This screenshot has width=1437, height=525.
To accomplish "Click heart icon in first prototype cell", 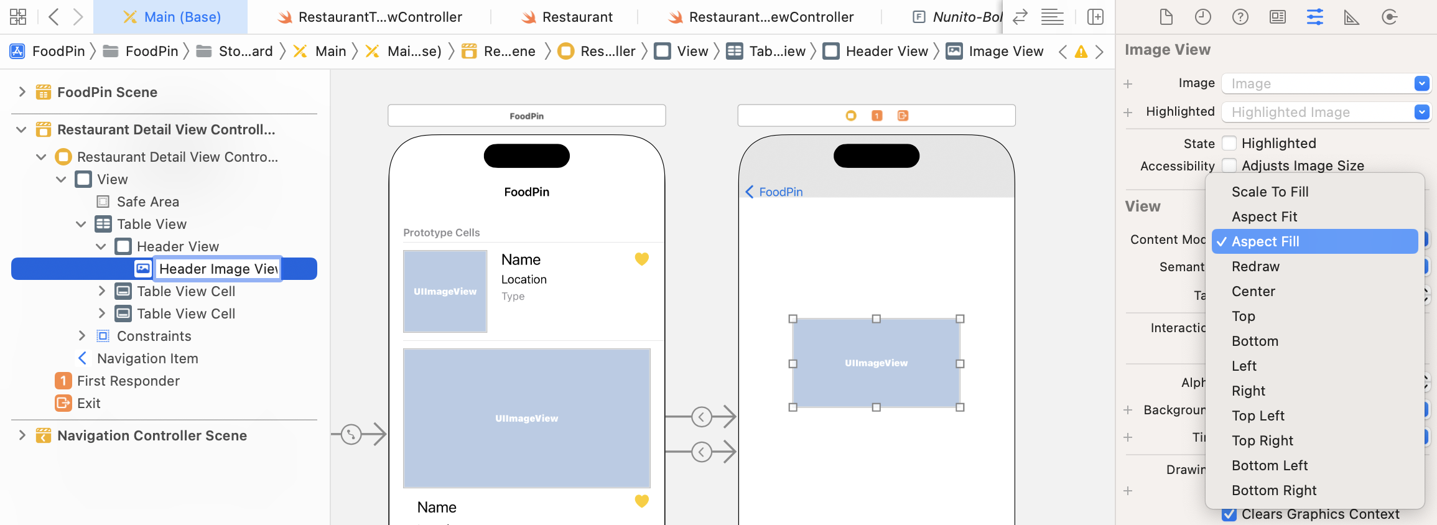I will pyautogui.click(x=642, y=259).
